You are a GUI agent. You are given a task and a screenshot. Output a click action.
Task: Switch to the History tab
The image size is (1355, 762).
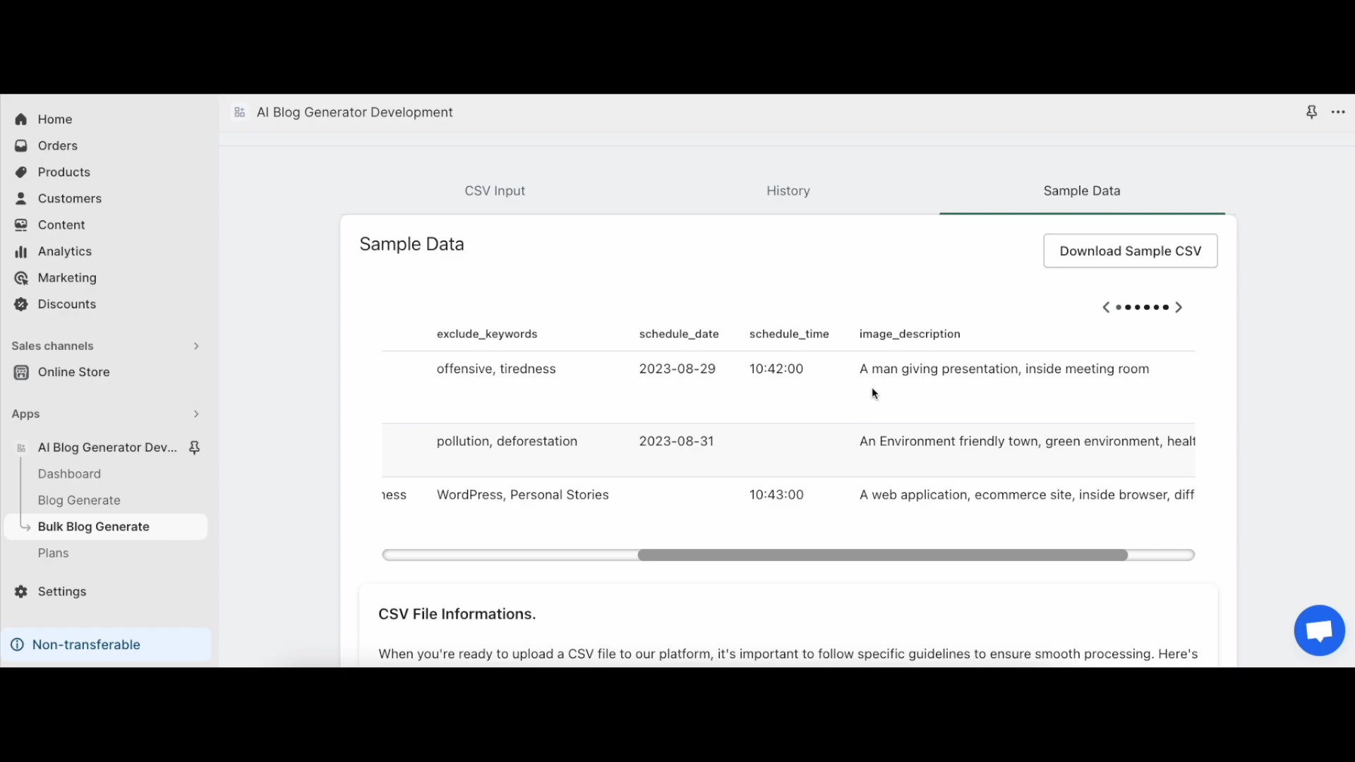pyautogui.click(x=788, y=191)
